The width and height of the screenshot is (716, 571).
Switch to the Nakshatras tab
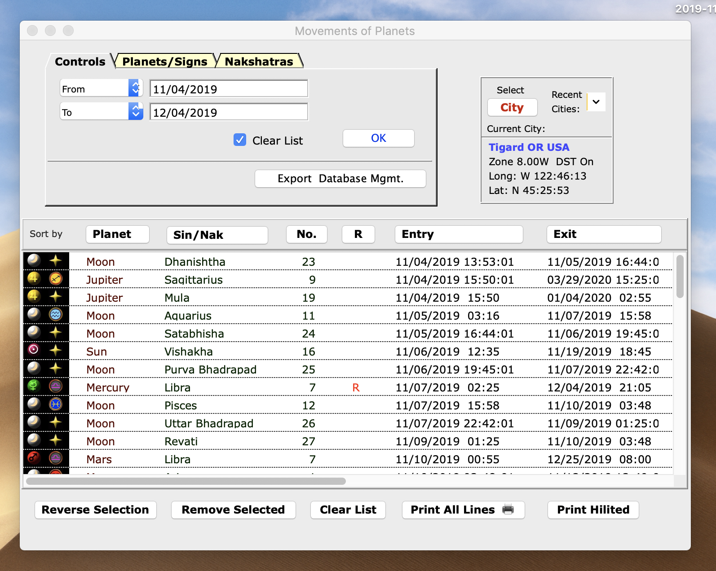[259, 61]
